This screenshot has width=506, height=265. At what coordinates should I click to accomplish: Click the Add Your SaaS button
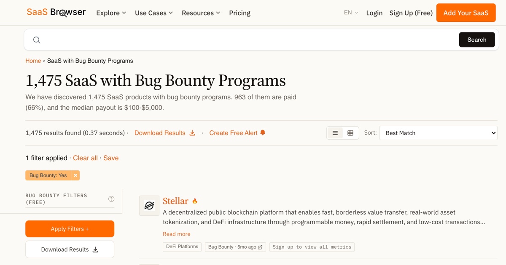pyautogui.click(x=466, y=13)
